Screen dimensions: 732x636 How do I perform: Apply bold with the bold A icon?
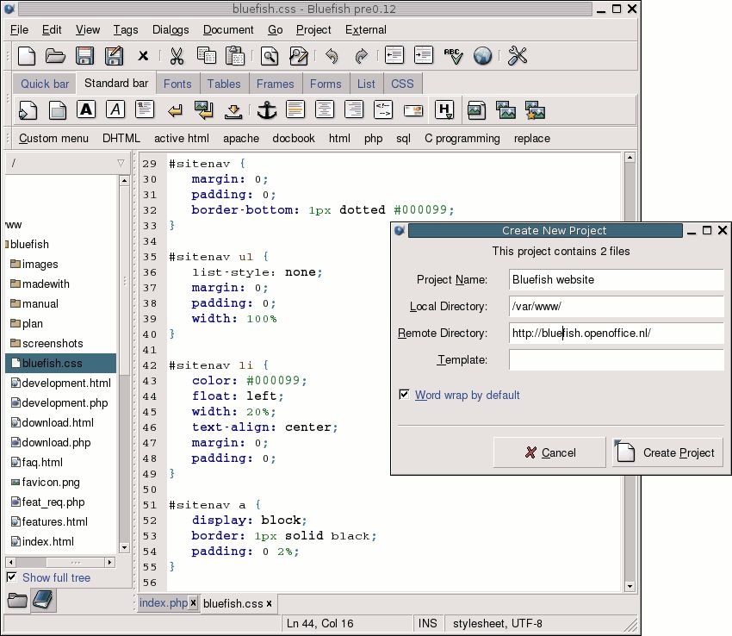(x=85, y=110)
